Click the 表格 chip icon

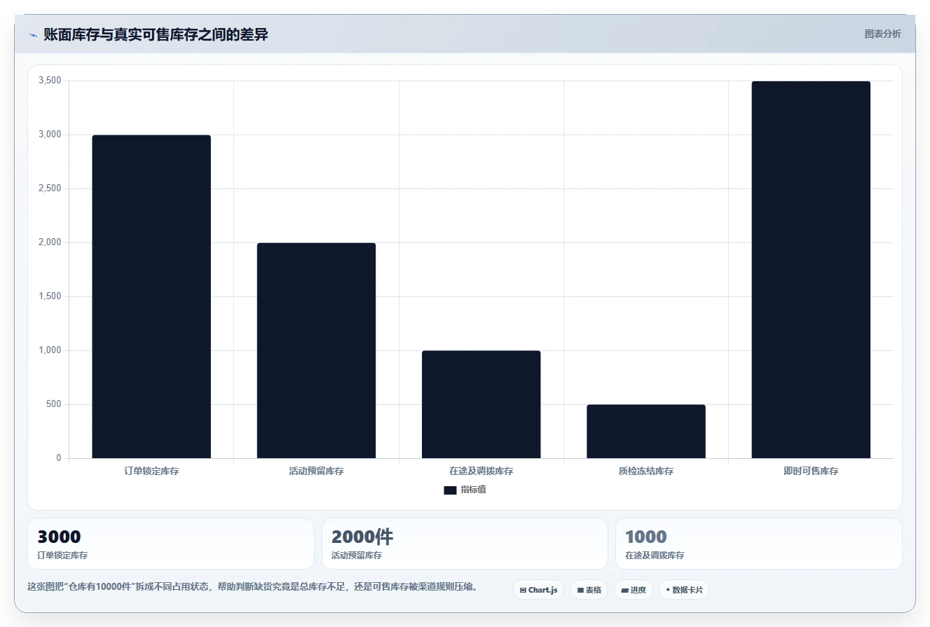coord(580,590)
